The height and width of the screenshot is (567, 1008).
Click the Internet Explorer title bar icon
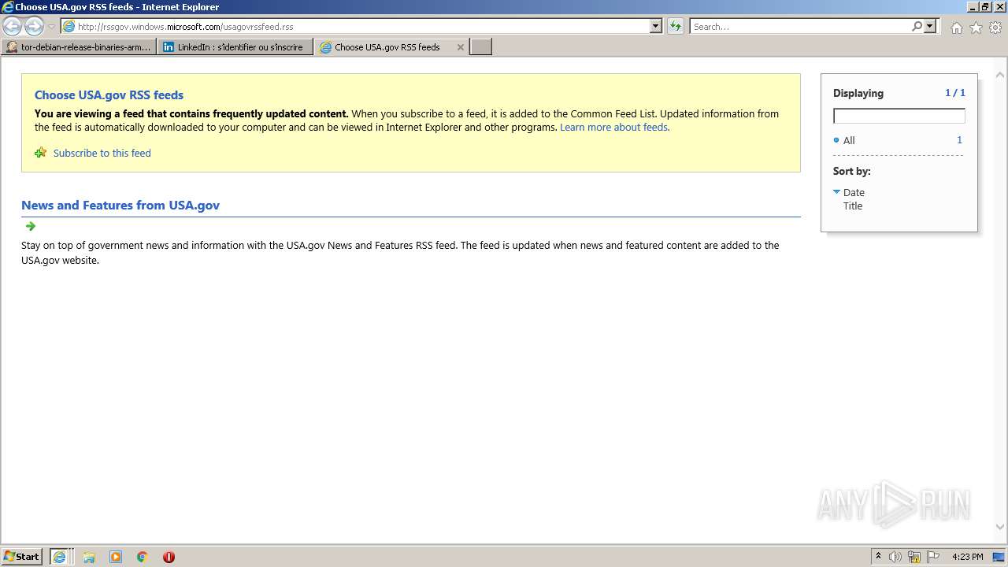pyautogui.click(x=7, y=7)
